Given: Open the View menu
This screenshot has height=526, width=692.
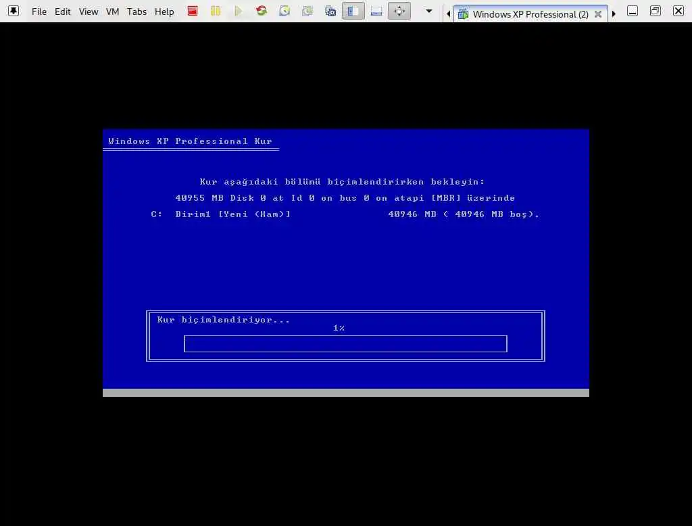Looking at the screenshot, I should [89, 11].
